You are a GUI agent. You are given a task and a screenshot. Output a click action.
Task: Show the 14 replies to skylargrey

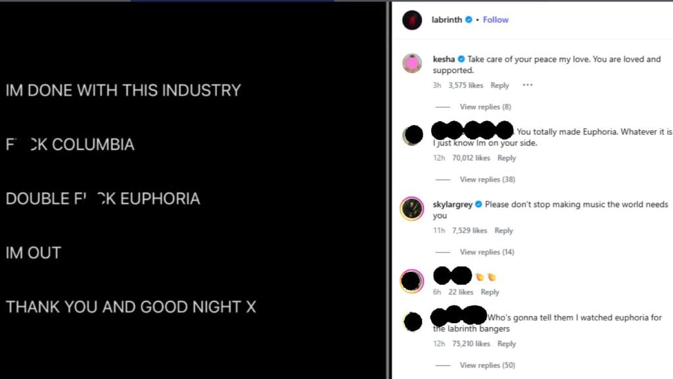pos(487,252)
